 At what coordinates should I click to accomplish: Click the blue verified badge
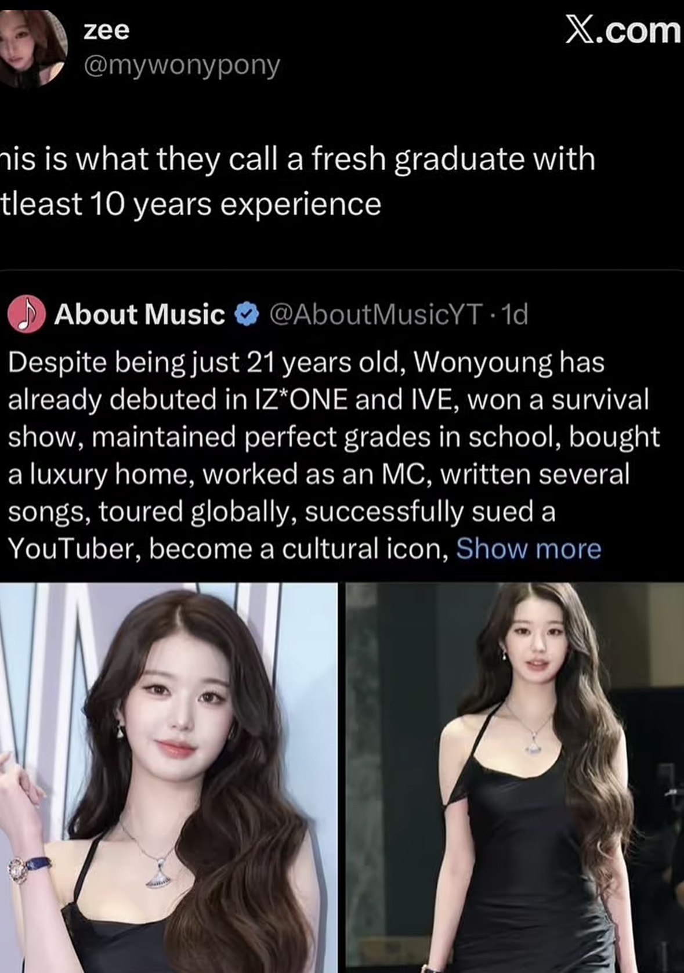(x=246, y=314)
